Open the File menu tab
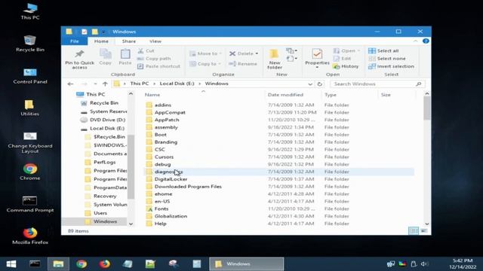The image size is (483, 271). coord(75,41)
